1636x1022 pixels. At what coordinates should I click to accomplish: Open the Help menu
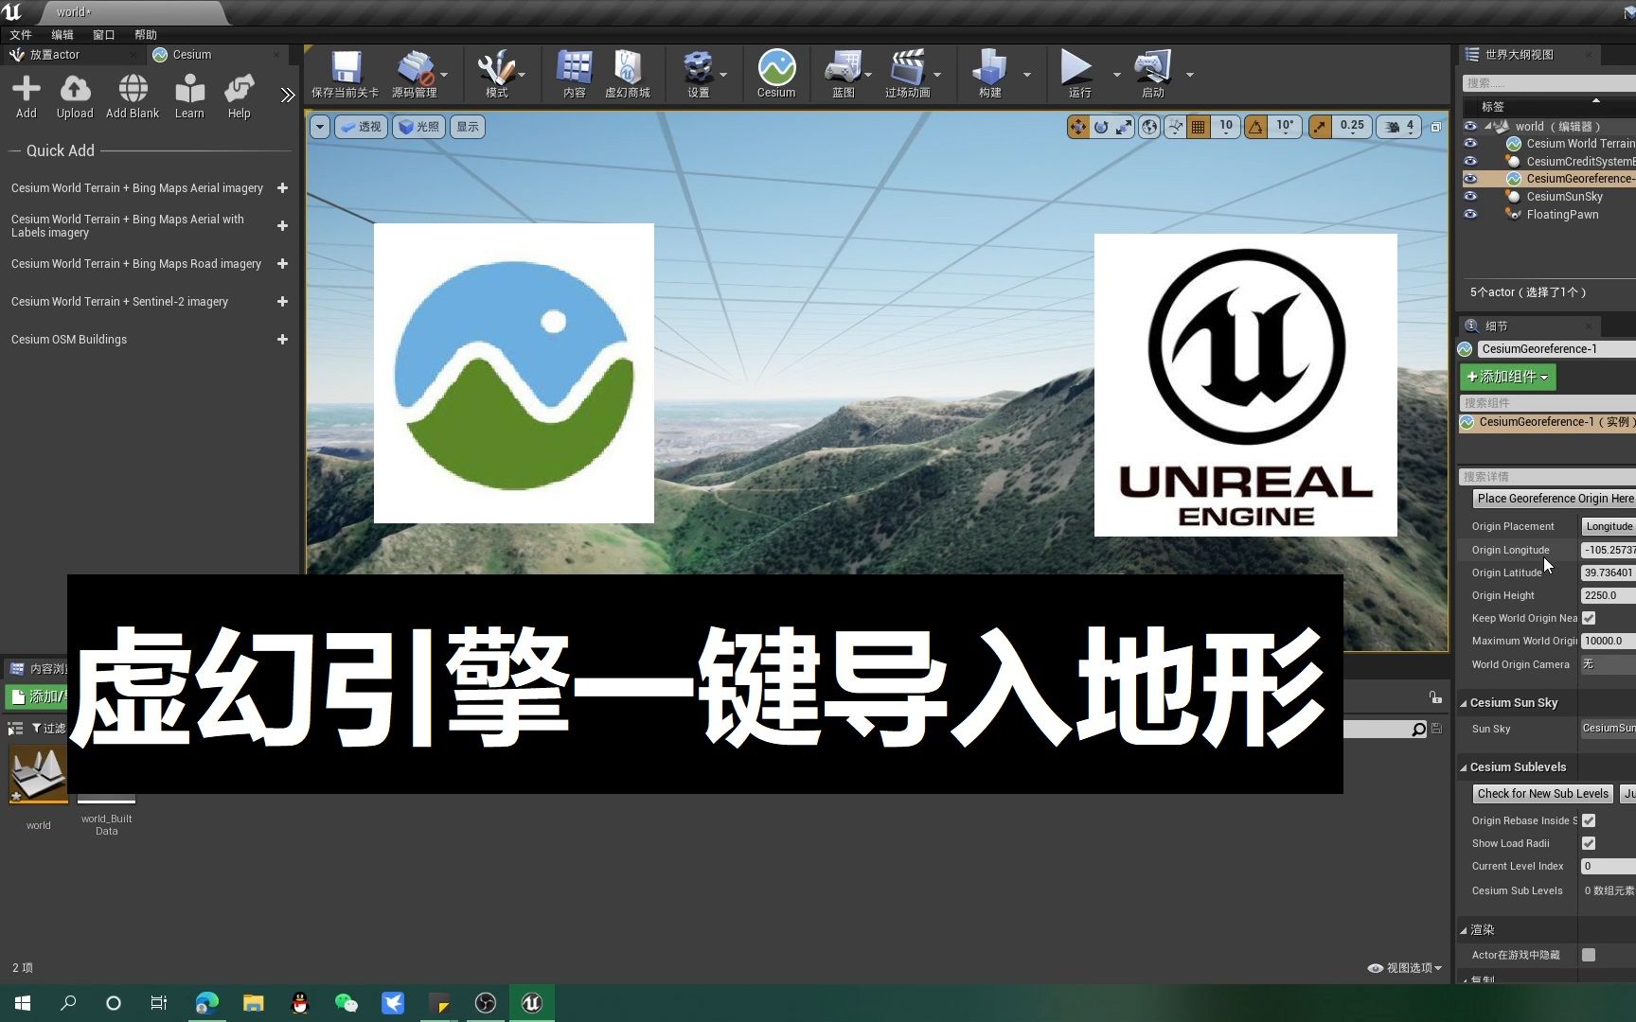(x=146, y=35)
